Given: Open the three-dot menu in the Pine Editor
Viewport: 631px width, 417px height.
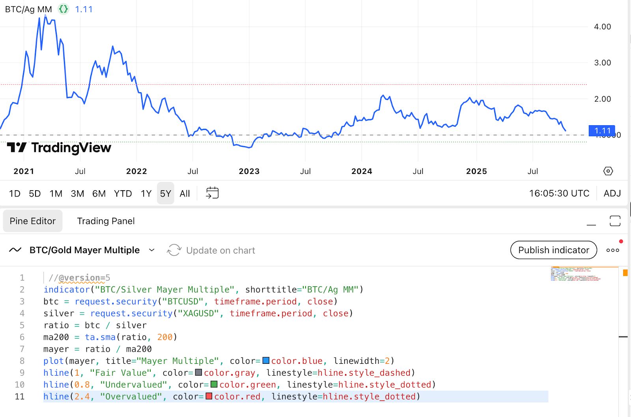Looking at the screenshot, I should [x=612, y=250].
